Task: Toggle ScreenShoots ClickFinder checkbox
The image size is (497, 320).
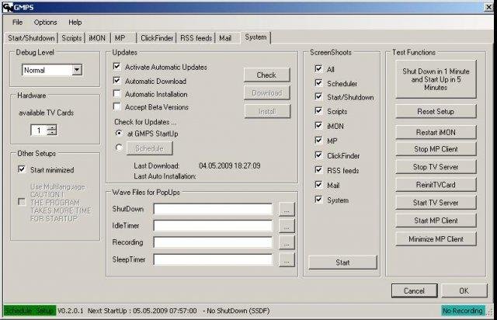Action: (x=318, y=155)
